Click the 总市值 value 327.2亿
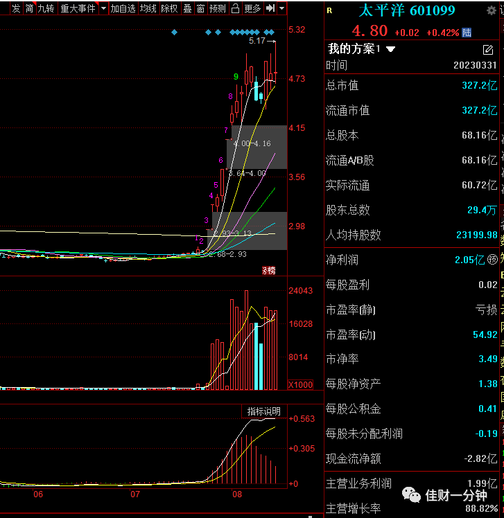This screenshot has height=518, width=504. tap(480, 86)
